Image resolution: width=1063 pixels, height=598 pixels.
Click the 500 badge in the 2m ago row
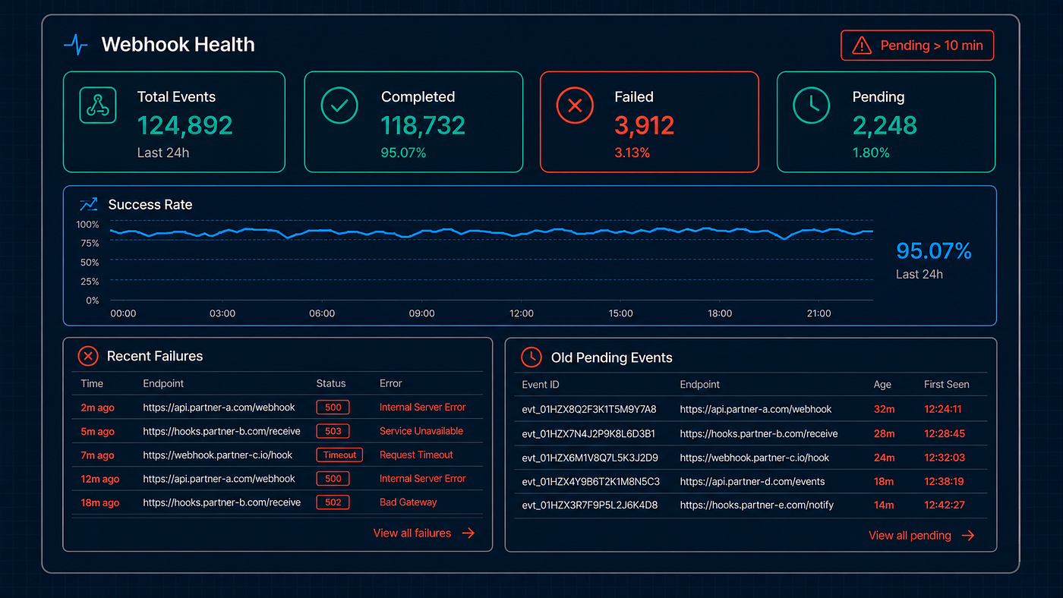coord(333,408)
